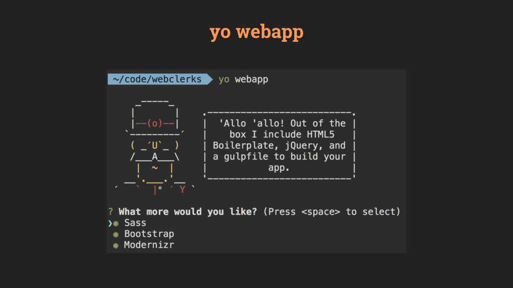Viewport: 513px width, 288px height.
Task: Click the '(Press <space> to select)' hint
Action: coord(332,211)
